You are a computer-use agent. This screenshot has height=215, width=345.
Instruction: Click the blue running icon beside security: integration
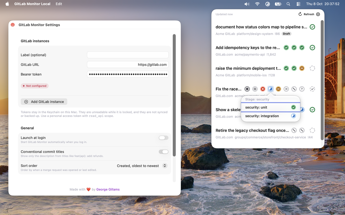(x=293, y=116)
